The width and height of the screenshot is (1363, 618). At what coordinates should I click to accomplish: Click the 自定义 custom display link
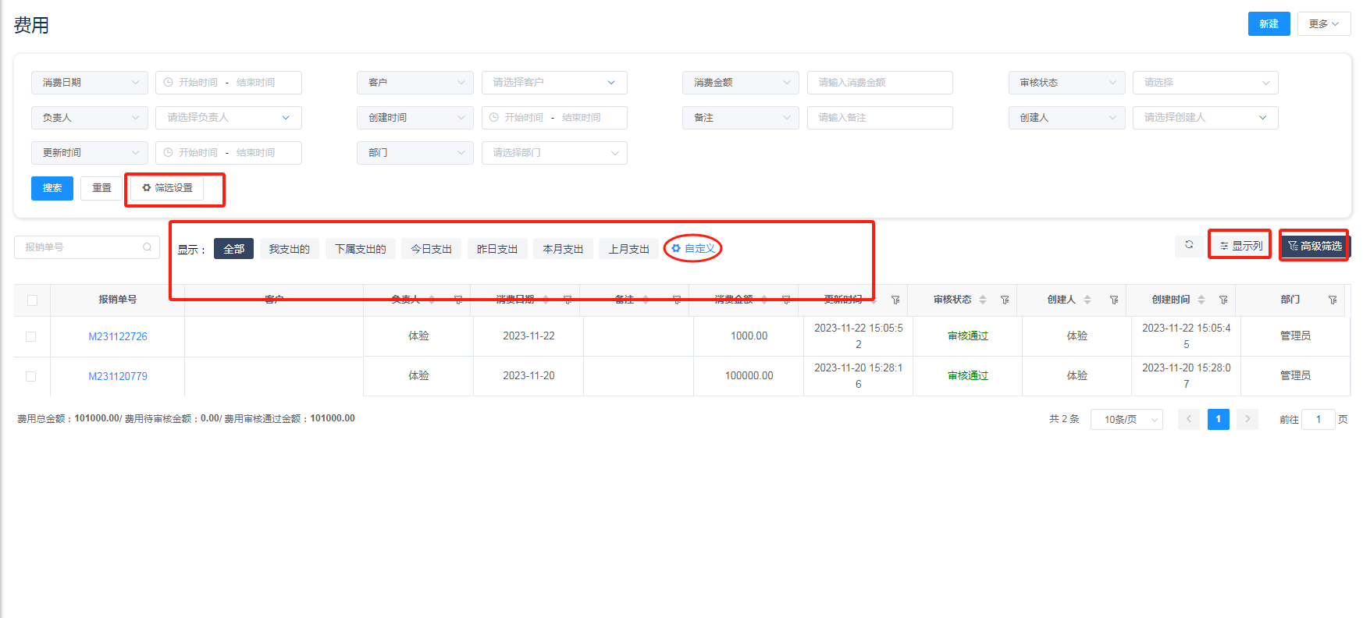coord(693,249)
